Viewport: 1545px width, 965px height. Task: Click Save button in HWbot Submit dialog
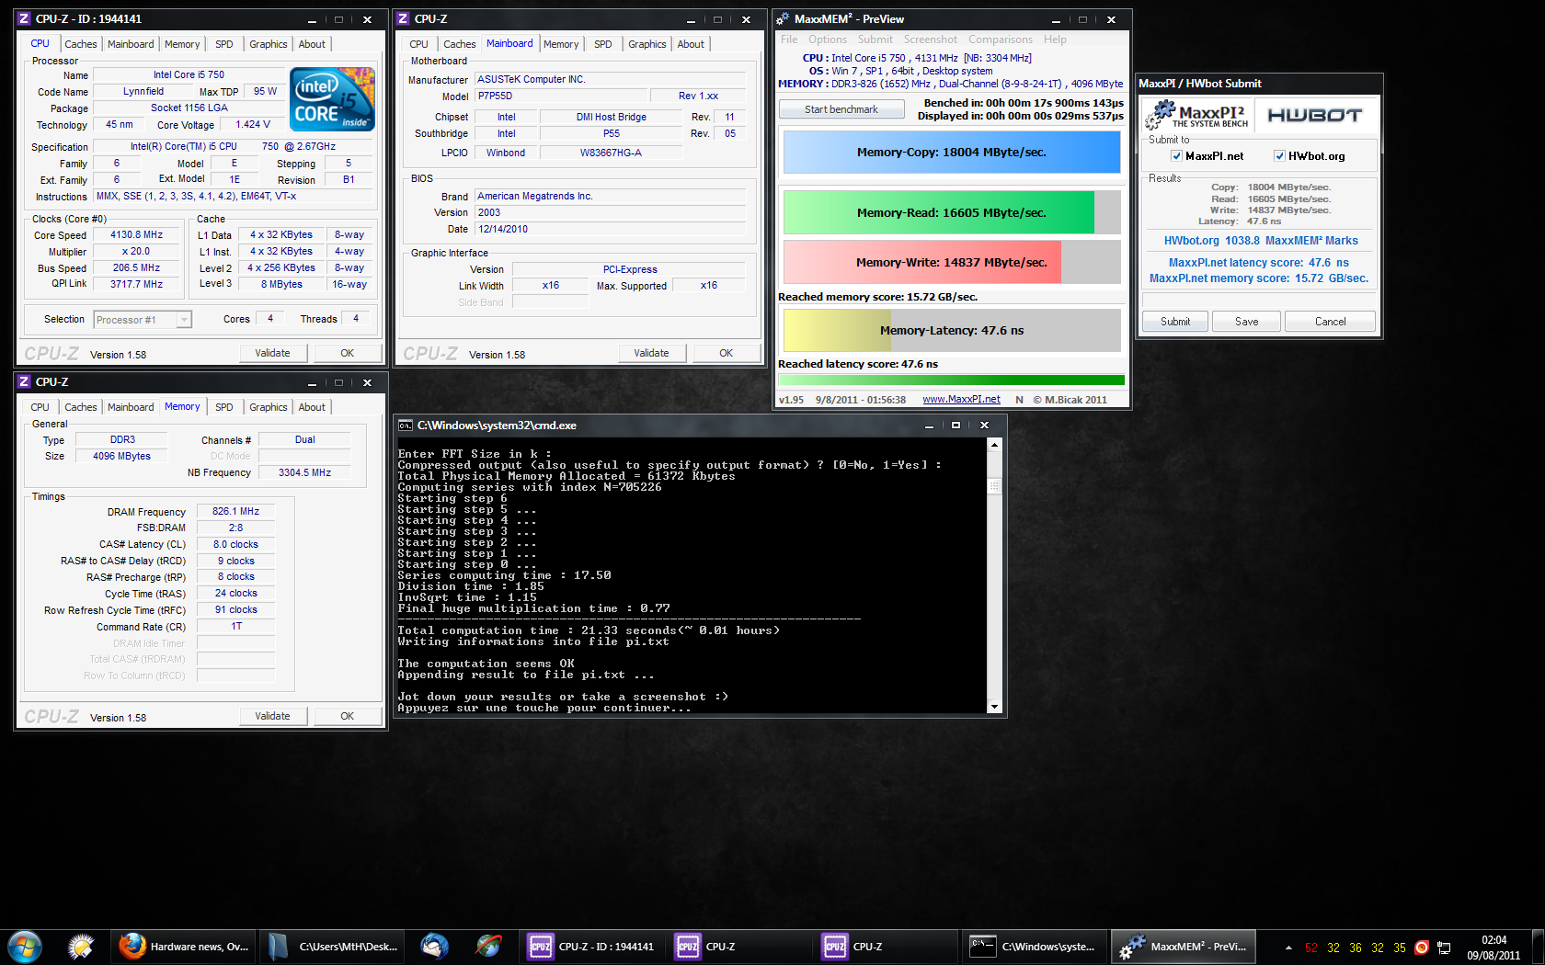point(1247,322)
